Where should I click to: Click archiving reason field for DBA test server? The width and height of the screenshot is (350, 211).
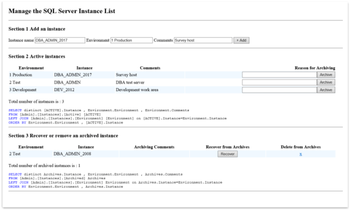click(280, 82)
